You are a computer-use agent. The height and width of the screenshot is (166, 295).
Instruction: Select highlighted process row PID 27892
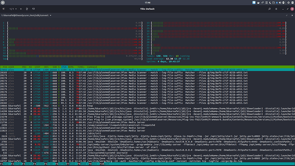coord(147,70)
